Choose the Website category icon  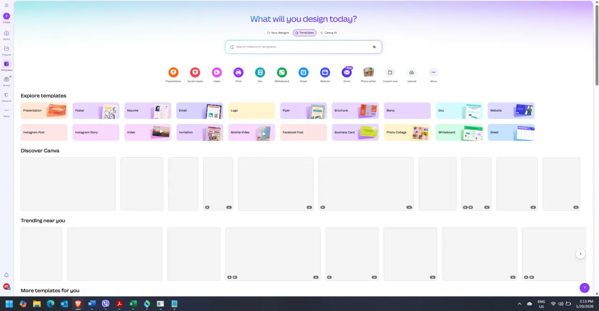325,72
